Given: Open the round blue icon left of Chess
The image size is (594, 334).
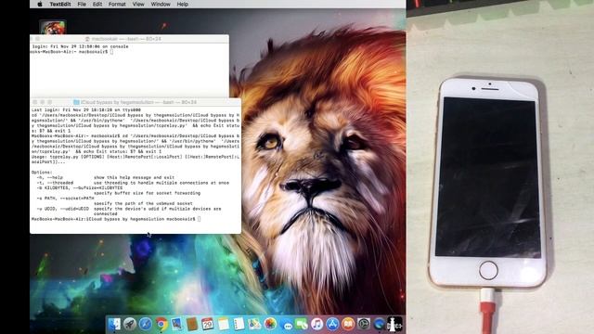Looking at the screenshot, I should [x=380, y=324].
